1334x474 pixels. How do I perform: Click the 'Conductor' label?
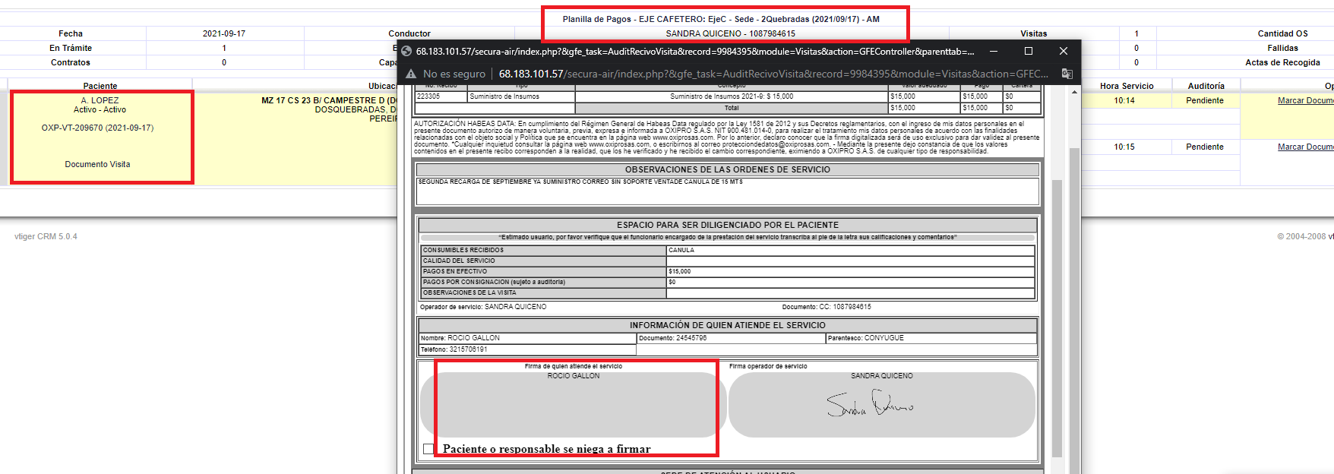click(x=409, y=33)
